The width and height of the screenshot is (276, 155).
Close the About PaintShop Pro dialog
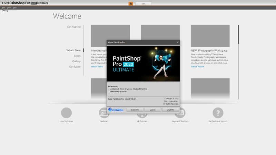tap(177, 42)
